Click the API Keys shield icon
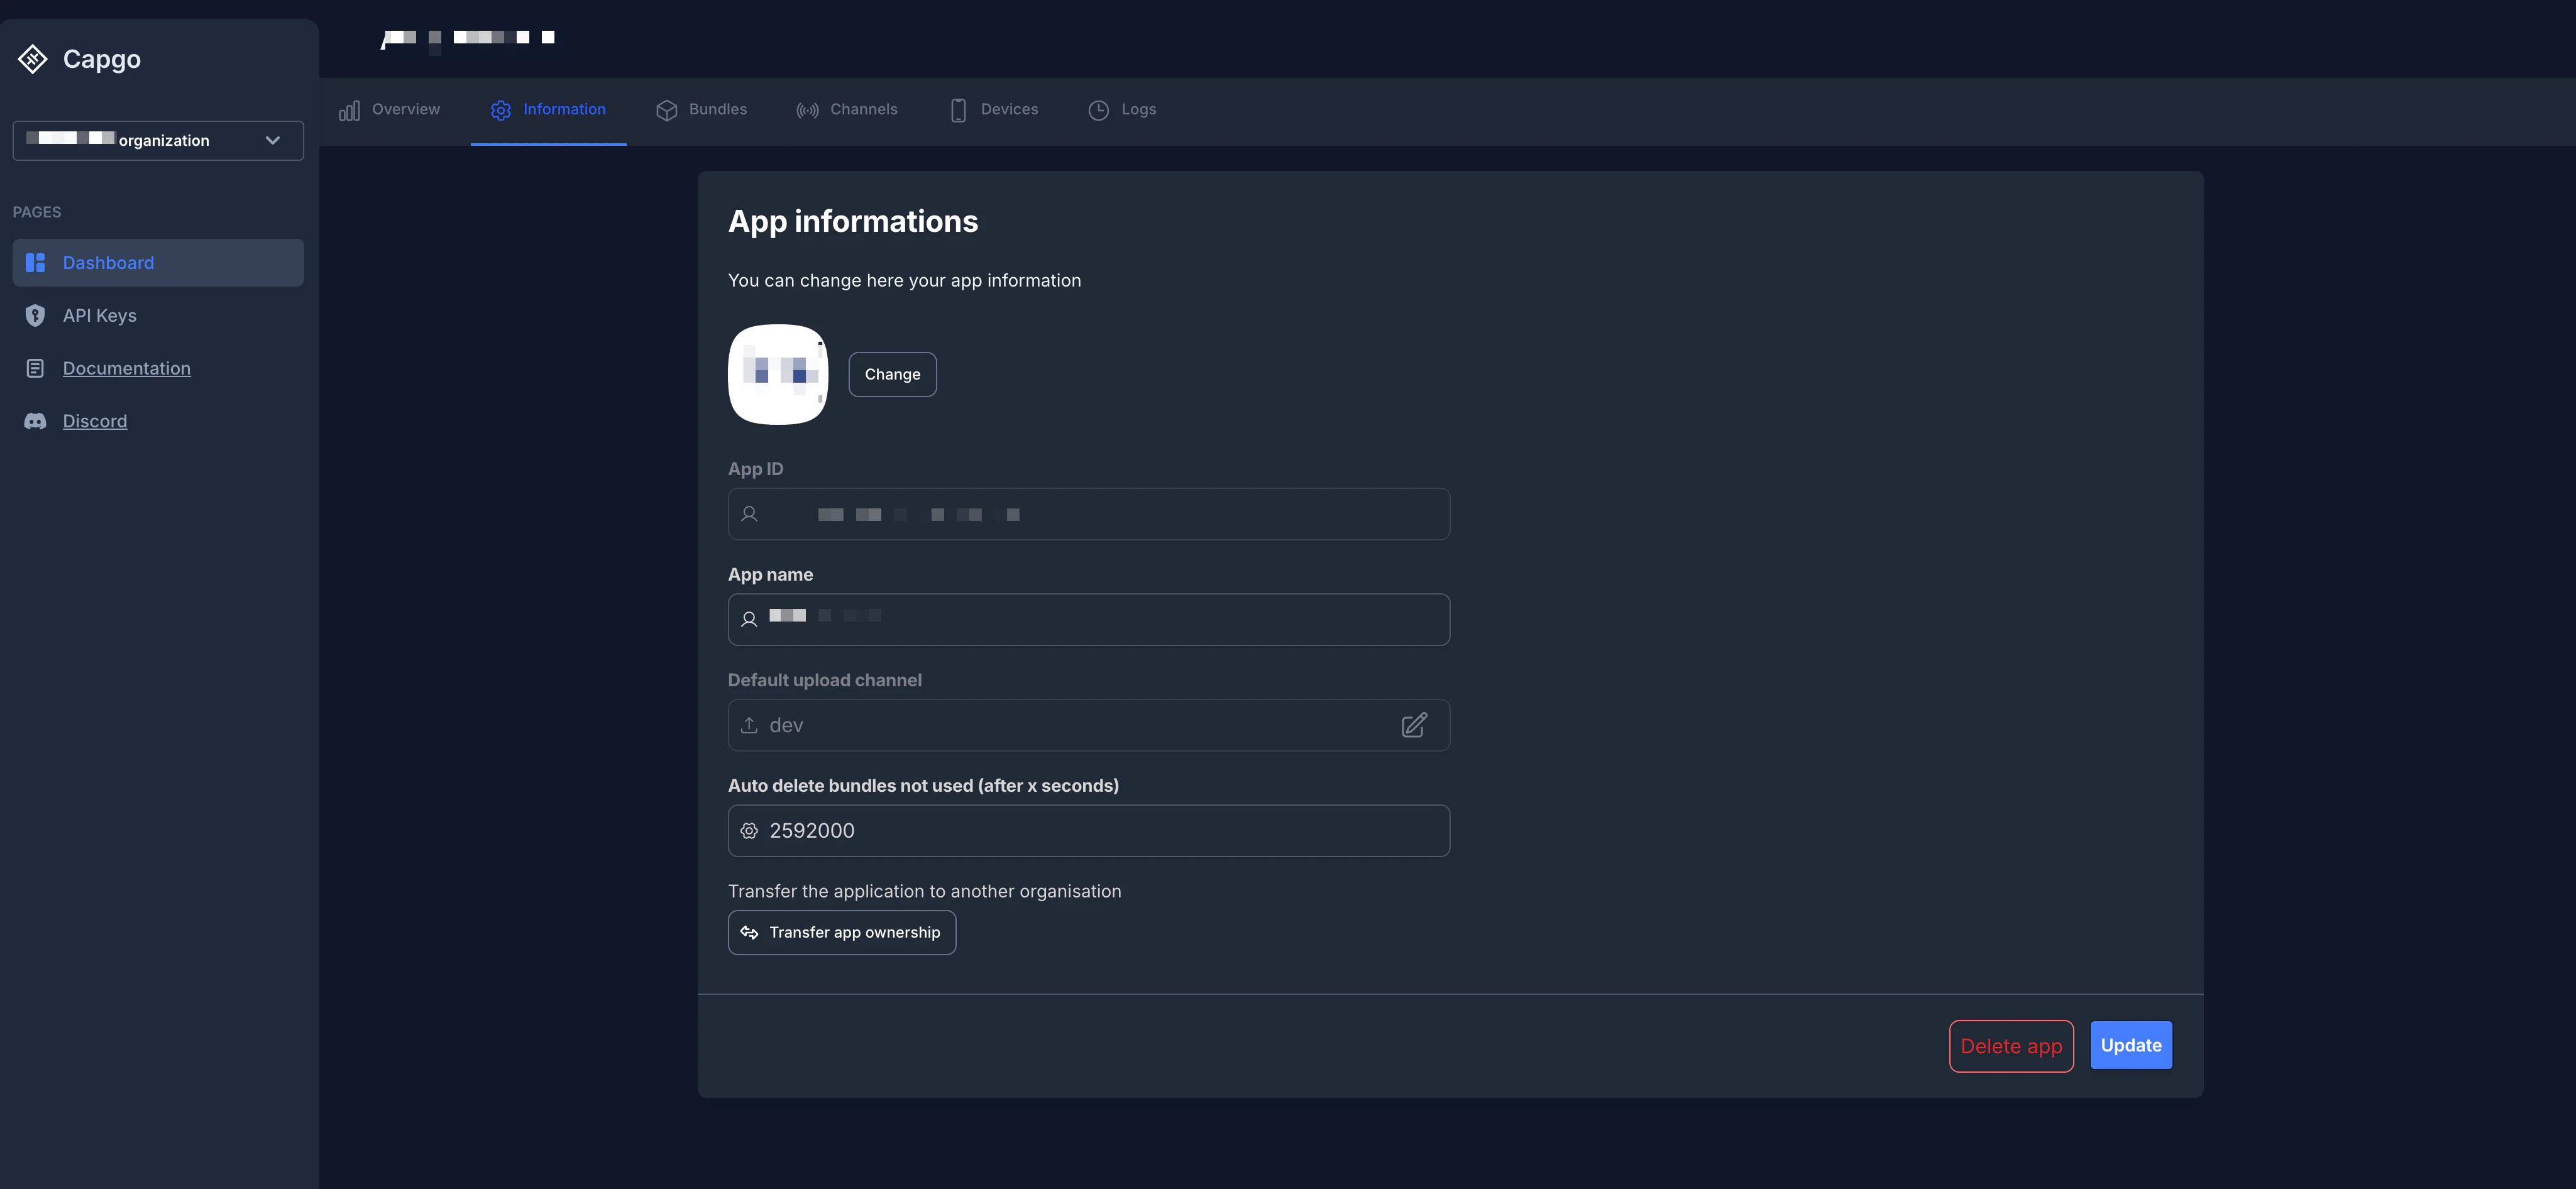Screen dimensions: 2576x1189 (x=35, y=316)
